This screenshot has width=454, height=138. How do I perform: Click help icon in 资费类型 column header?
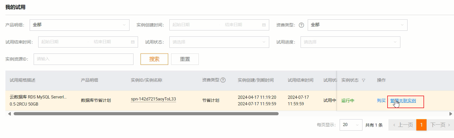point(223,80)
